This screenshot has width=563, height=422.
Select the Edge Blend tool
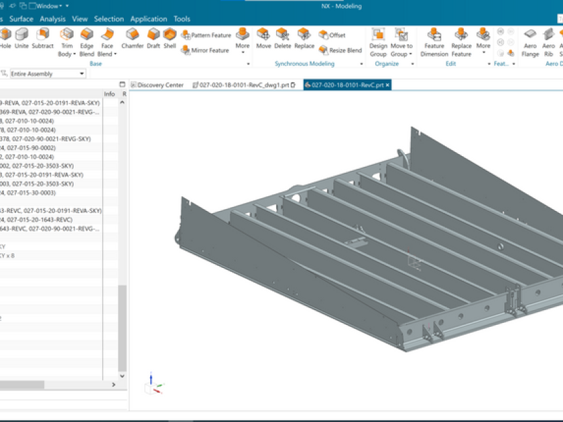(x=86, y=42)
